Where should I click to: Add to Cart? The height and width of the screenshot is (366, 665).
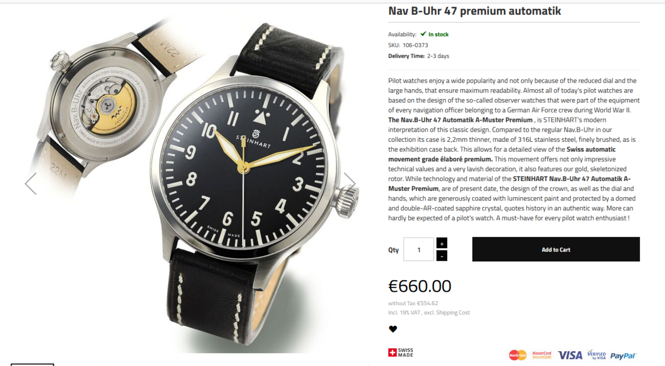(x=556, y=250)
